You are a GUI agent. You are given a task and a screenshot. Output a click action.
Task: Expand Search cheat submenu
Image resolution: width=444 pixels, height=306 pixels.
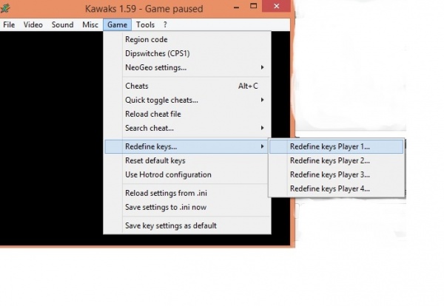(x=187, y=128)
